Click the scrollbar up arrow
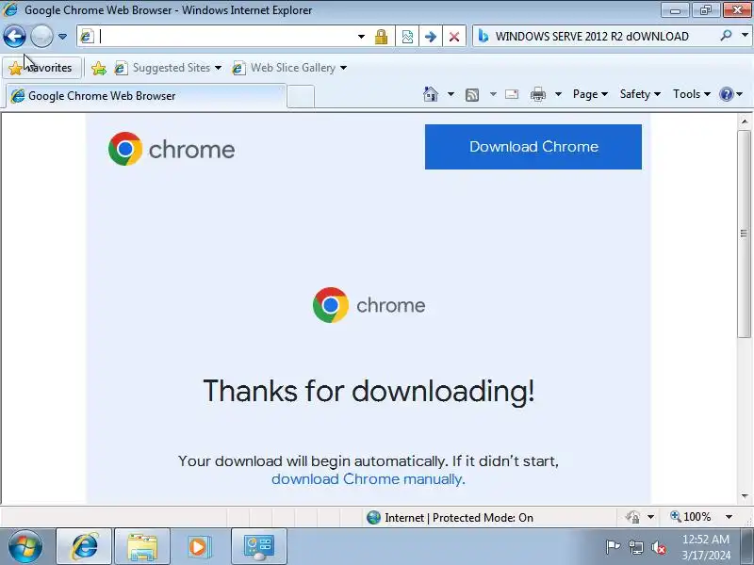 pos(745,121)
